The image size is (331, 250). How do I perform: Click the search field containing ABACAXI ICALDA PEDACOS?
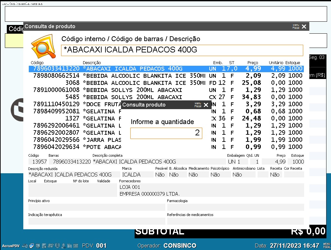click(x=182, y=50)
